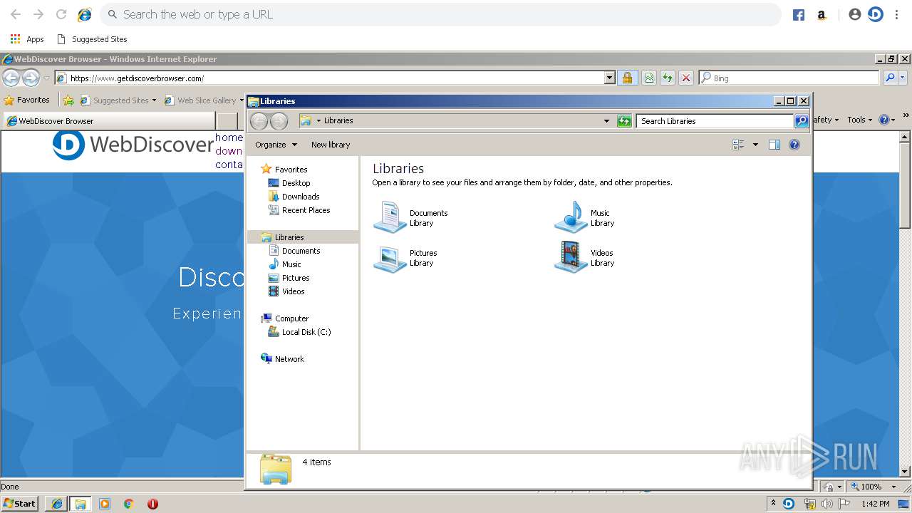The image size is (912, 513).
Task: Click the Apps grid shortcut
Action: pos(26,39)
